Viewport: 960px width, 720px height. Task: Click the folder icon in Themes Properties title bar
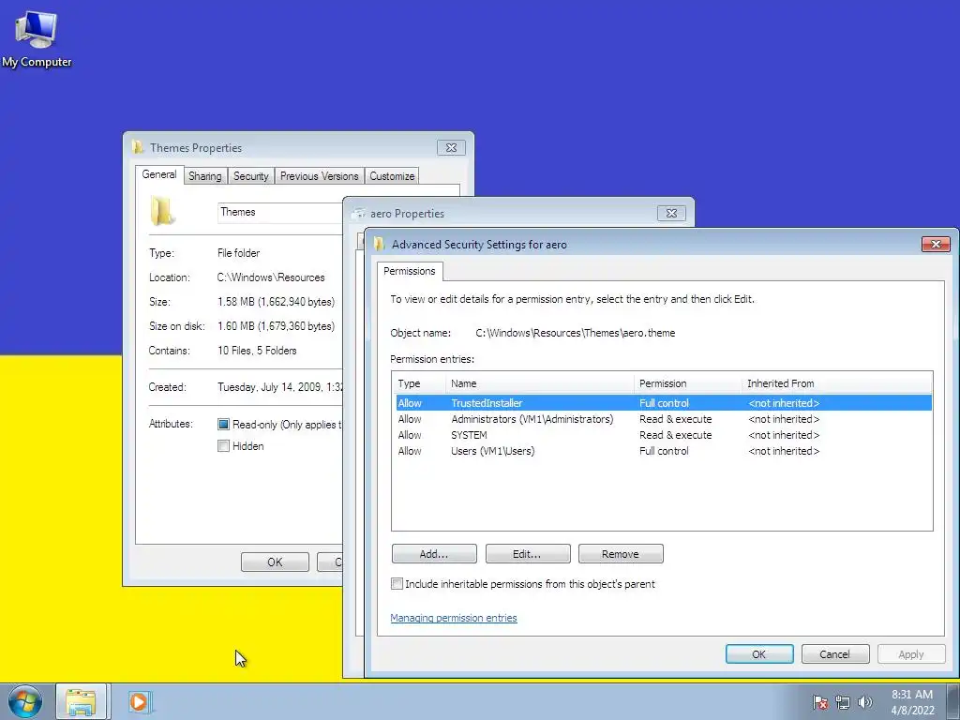[x=138, y=147]
